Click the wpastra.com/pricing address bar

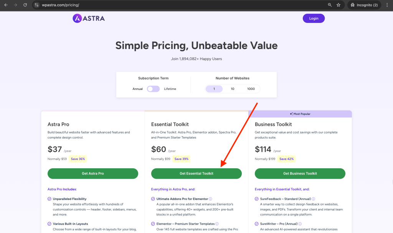[175, 5]
